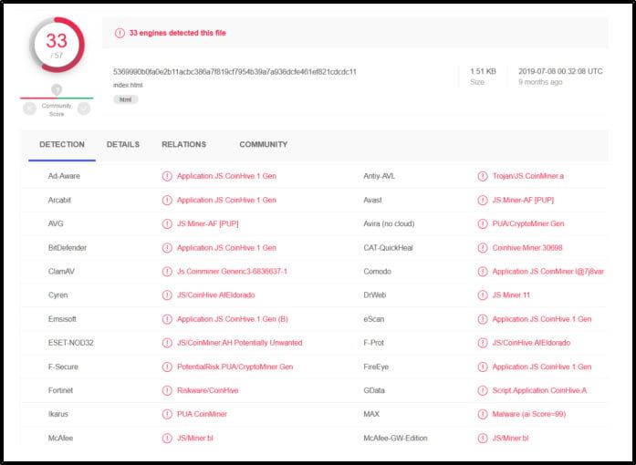Click the 2019-07-08 scan date
Image resolution: width=636 pixels, height=465 pixels.
(x=560, y=71)
